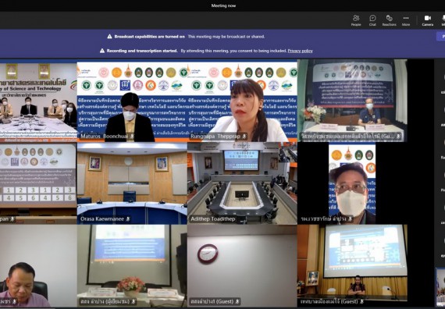Click the recording started warning triangle icon
445x309 pixels.
[102, 51]
